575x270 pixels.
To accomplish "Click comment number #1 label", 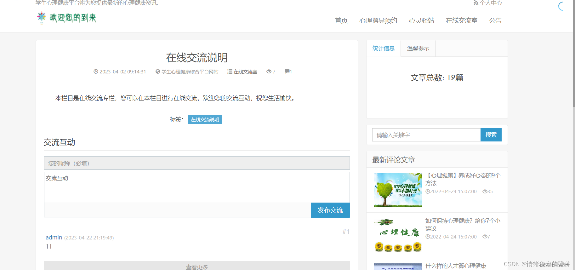I will coord(346,232).
